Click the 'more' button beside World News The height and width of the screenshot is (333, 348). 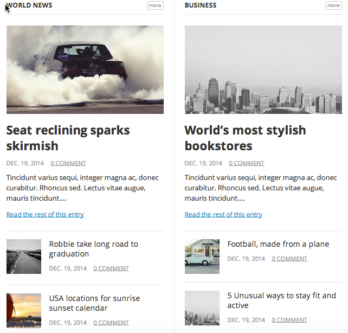click(x=155, y=5)
